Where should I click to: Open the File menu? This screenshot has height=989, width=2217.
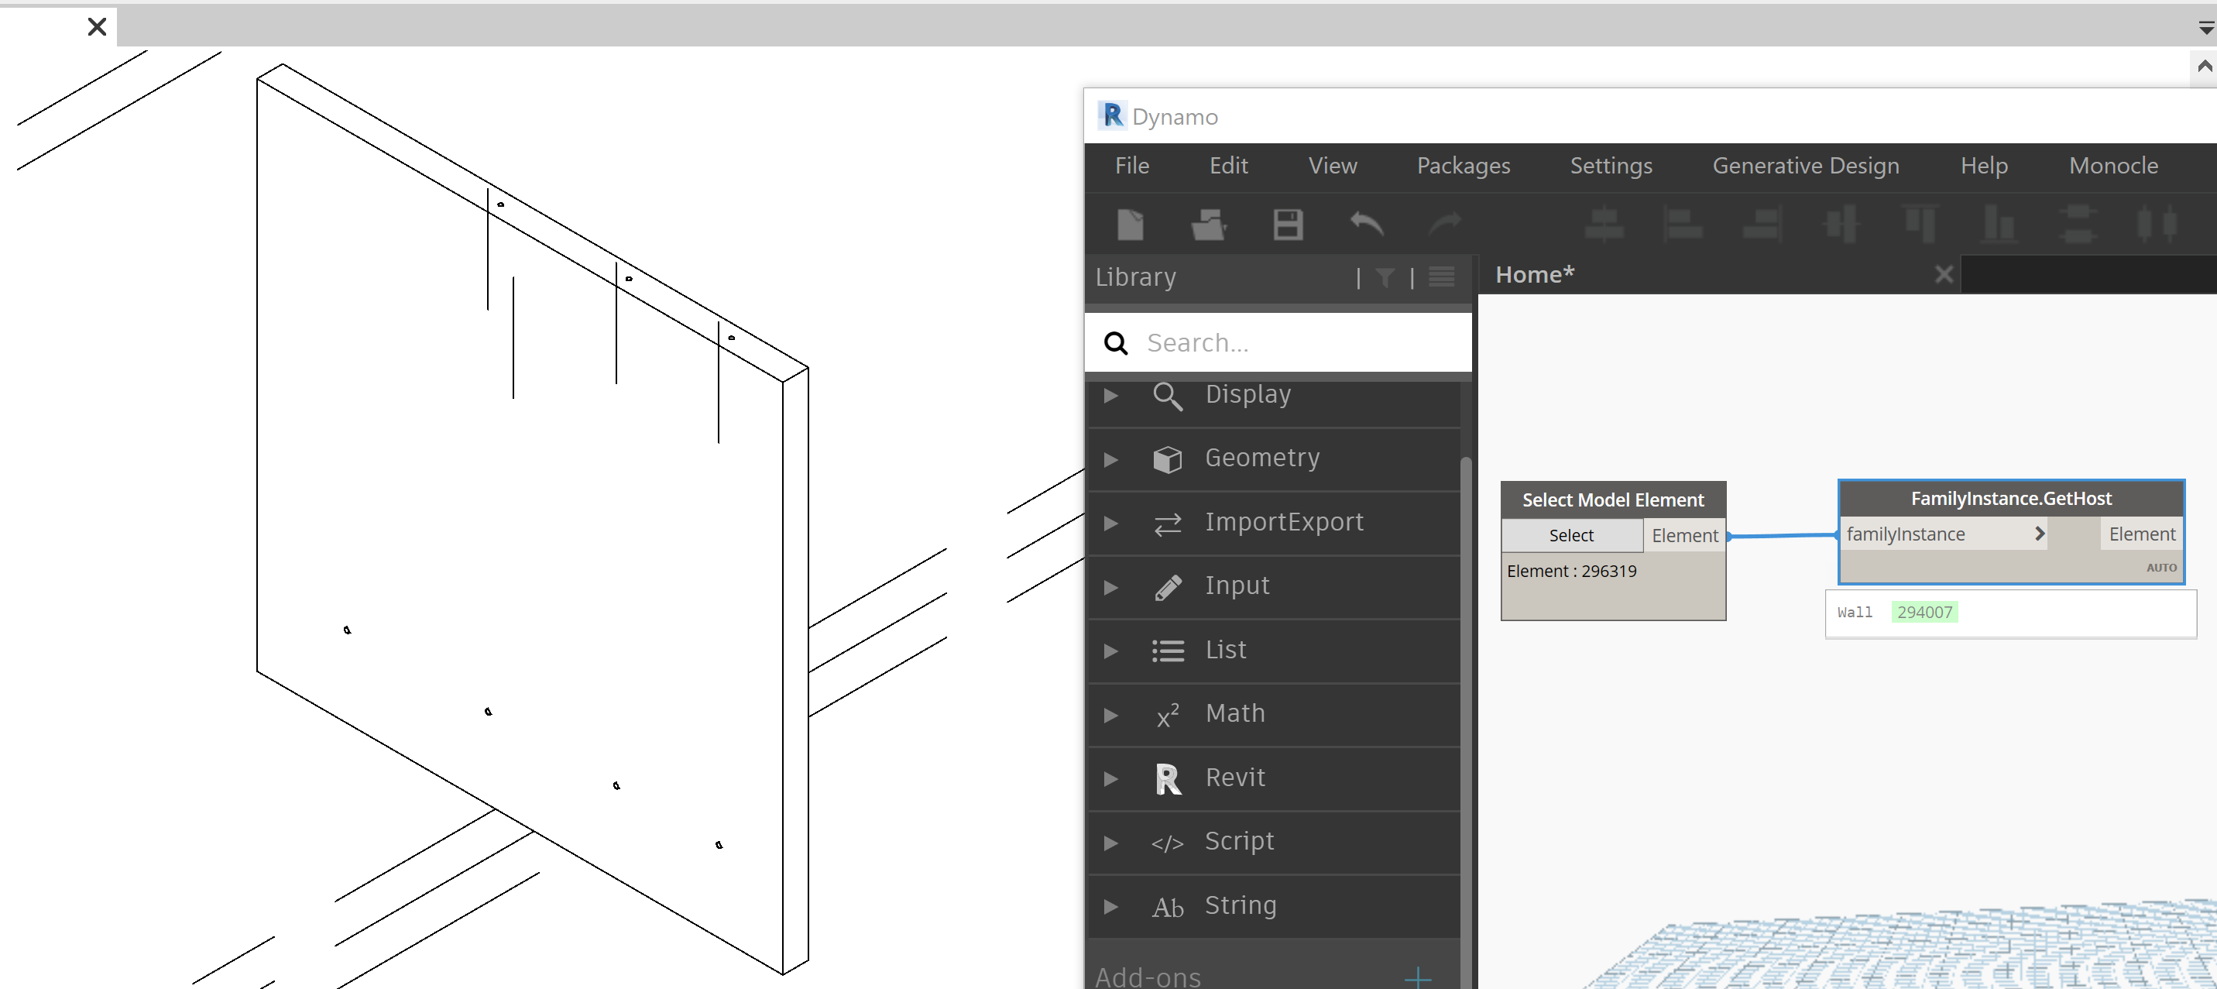(x=1132, y=165)
